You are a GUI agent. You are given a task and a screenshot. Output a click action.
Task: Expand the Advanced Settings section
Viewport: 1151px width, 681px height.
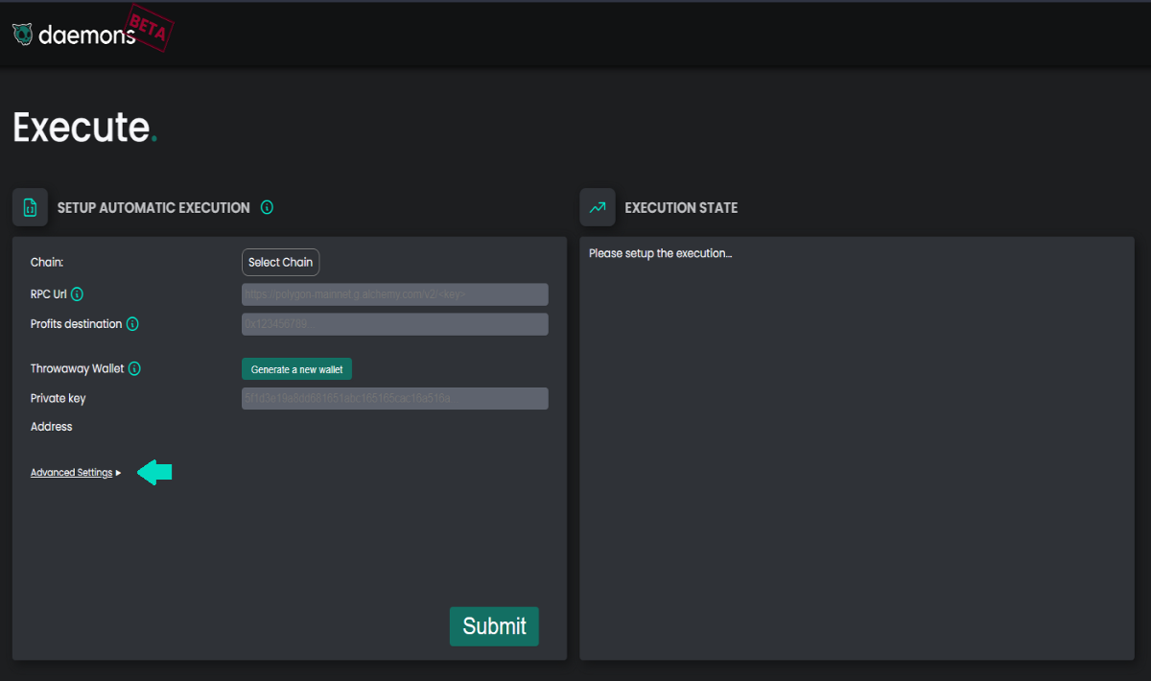click(x=76, y=473)
